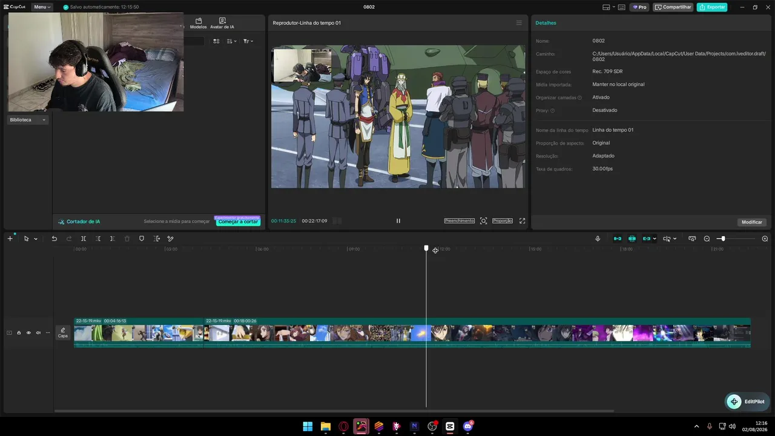Open the media sort dropdown
The image size is (775, 436).
coord(232,41)
